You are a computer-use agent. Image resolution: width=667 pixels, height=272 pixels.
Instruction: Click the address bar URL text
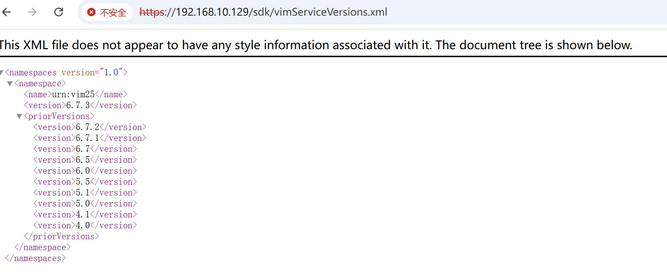click(x=263, y=12)
